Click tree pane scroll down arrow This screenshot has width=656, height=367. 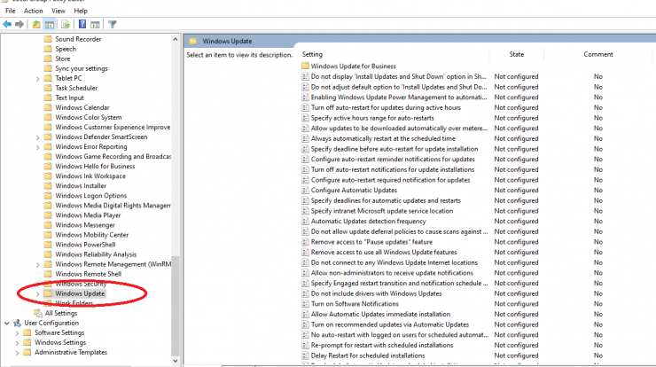tap(176, 361)
